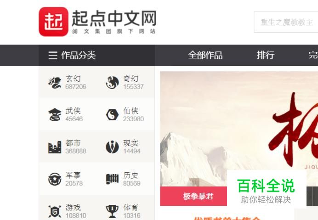318x220 pixels.
Task: Select the 玄幻 dragon category icon
Action: 55,82
